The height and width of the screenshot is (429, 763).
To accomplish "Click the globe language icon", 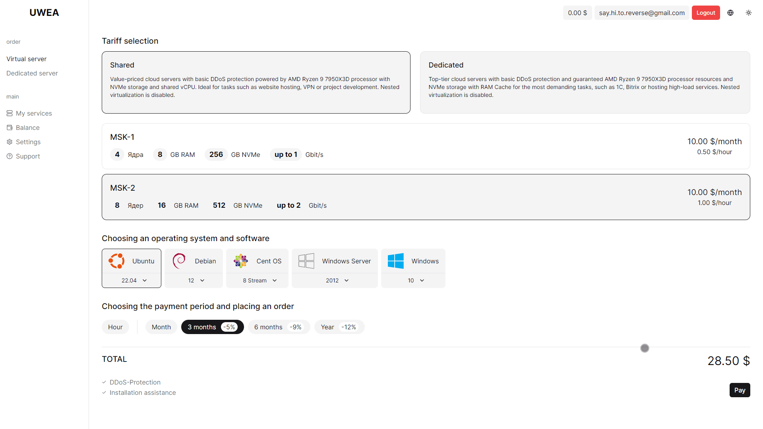I will (x=730, y=13).
